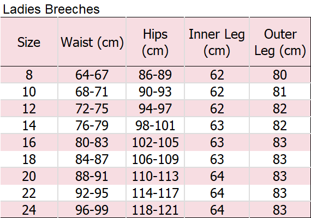The image size is (311, 218).
Task: Select the Size column header
Action: pyautogui.click(x=29, y=42)
